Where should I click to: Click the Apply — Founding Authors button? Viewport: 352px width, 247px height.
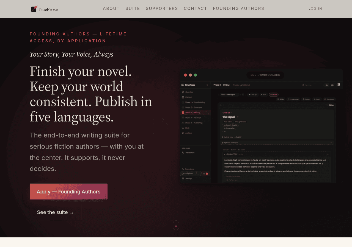68,191
